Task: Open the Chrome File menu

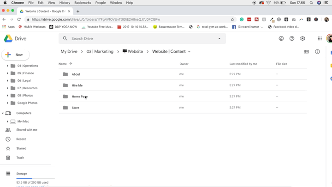Action: click(x=31, y=3)
